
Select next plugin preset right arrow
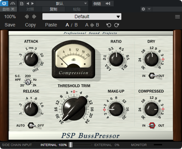34,17
